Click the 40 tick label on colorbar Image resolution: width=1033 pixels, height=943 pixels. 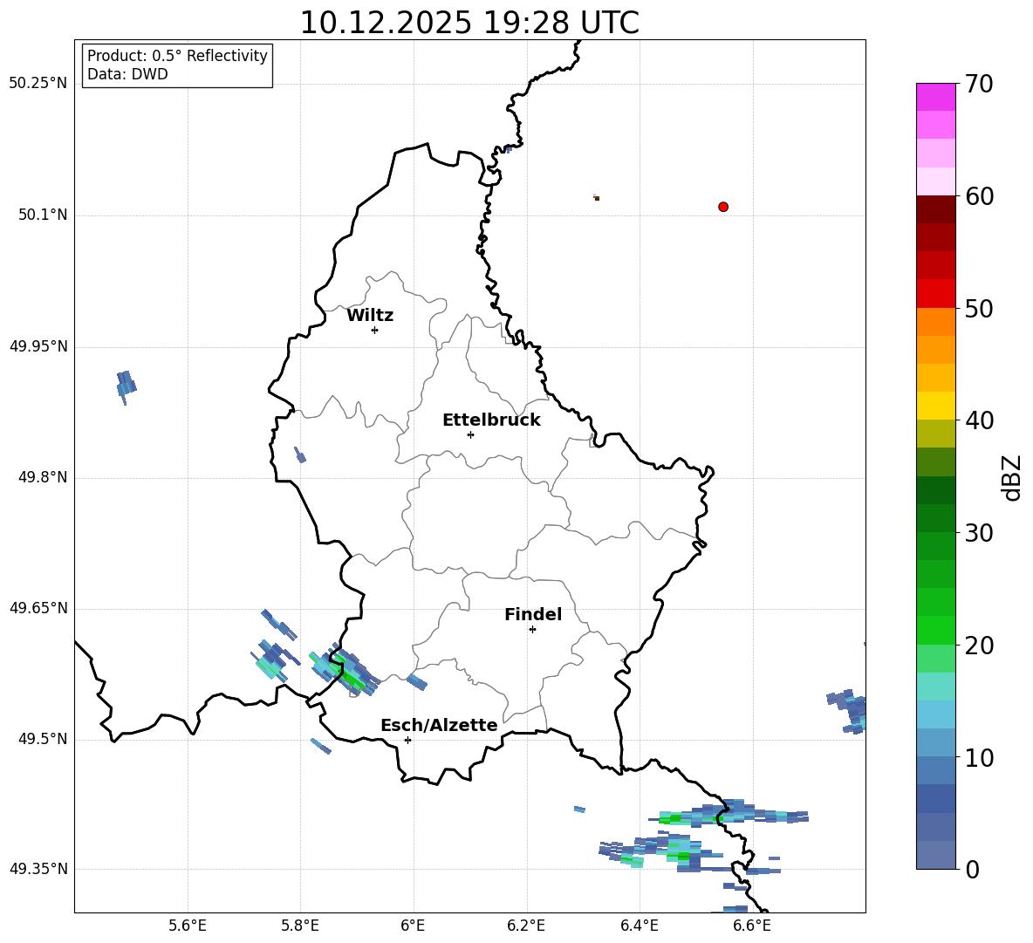(979, 420)
